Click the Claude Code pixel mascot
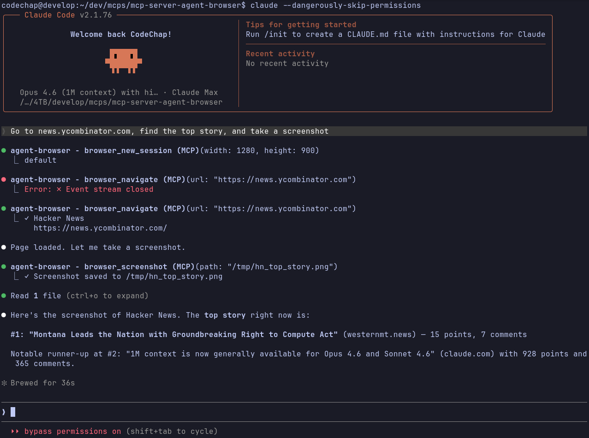 pos(124,61)
